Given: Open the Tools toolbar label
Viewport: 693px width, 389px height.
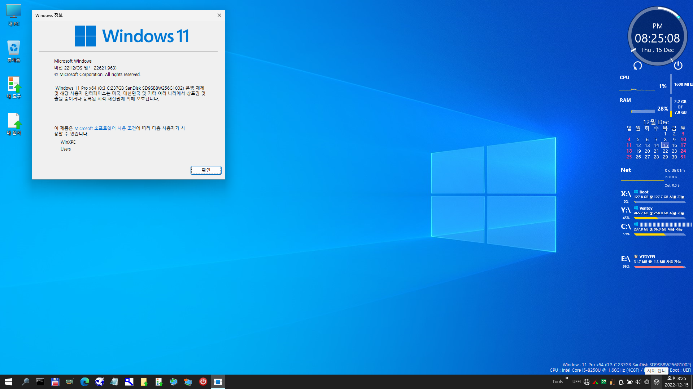Looking at the screenshot, I should click(557, 382).
